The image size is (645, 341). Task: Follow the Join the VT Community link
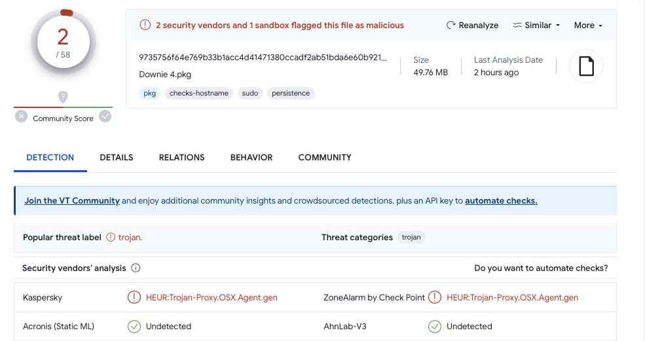click(72, 201)
